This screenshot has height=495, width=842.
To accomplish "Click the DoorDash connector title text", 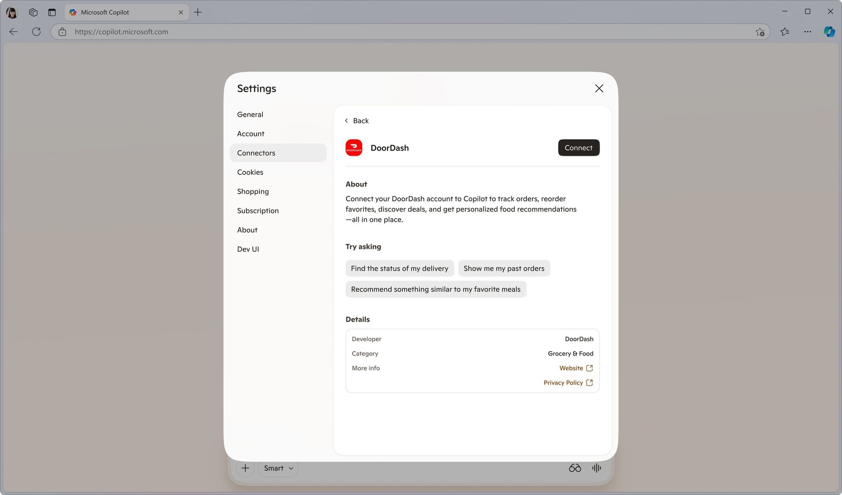I will 389,148.
